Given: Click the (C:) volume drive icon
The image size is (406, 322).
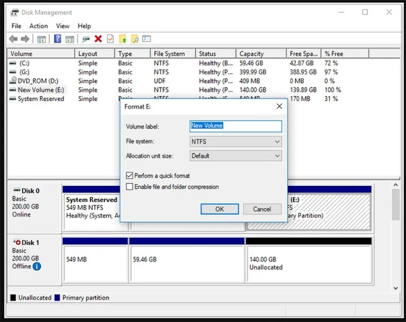Looking at the screenshot, I should pyautogui.click(x=13, y=63).
